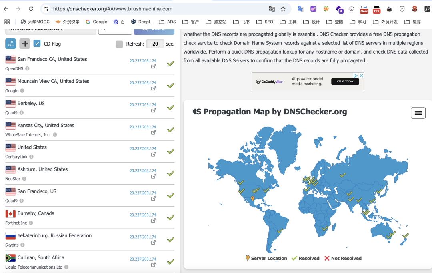This screenshot has height=273, width=432.
Task: Toggle Not Resolved legend item on map
Action: click(x=343, y=258)
